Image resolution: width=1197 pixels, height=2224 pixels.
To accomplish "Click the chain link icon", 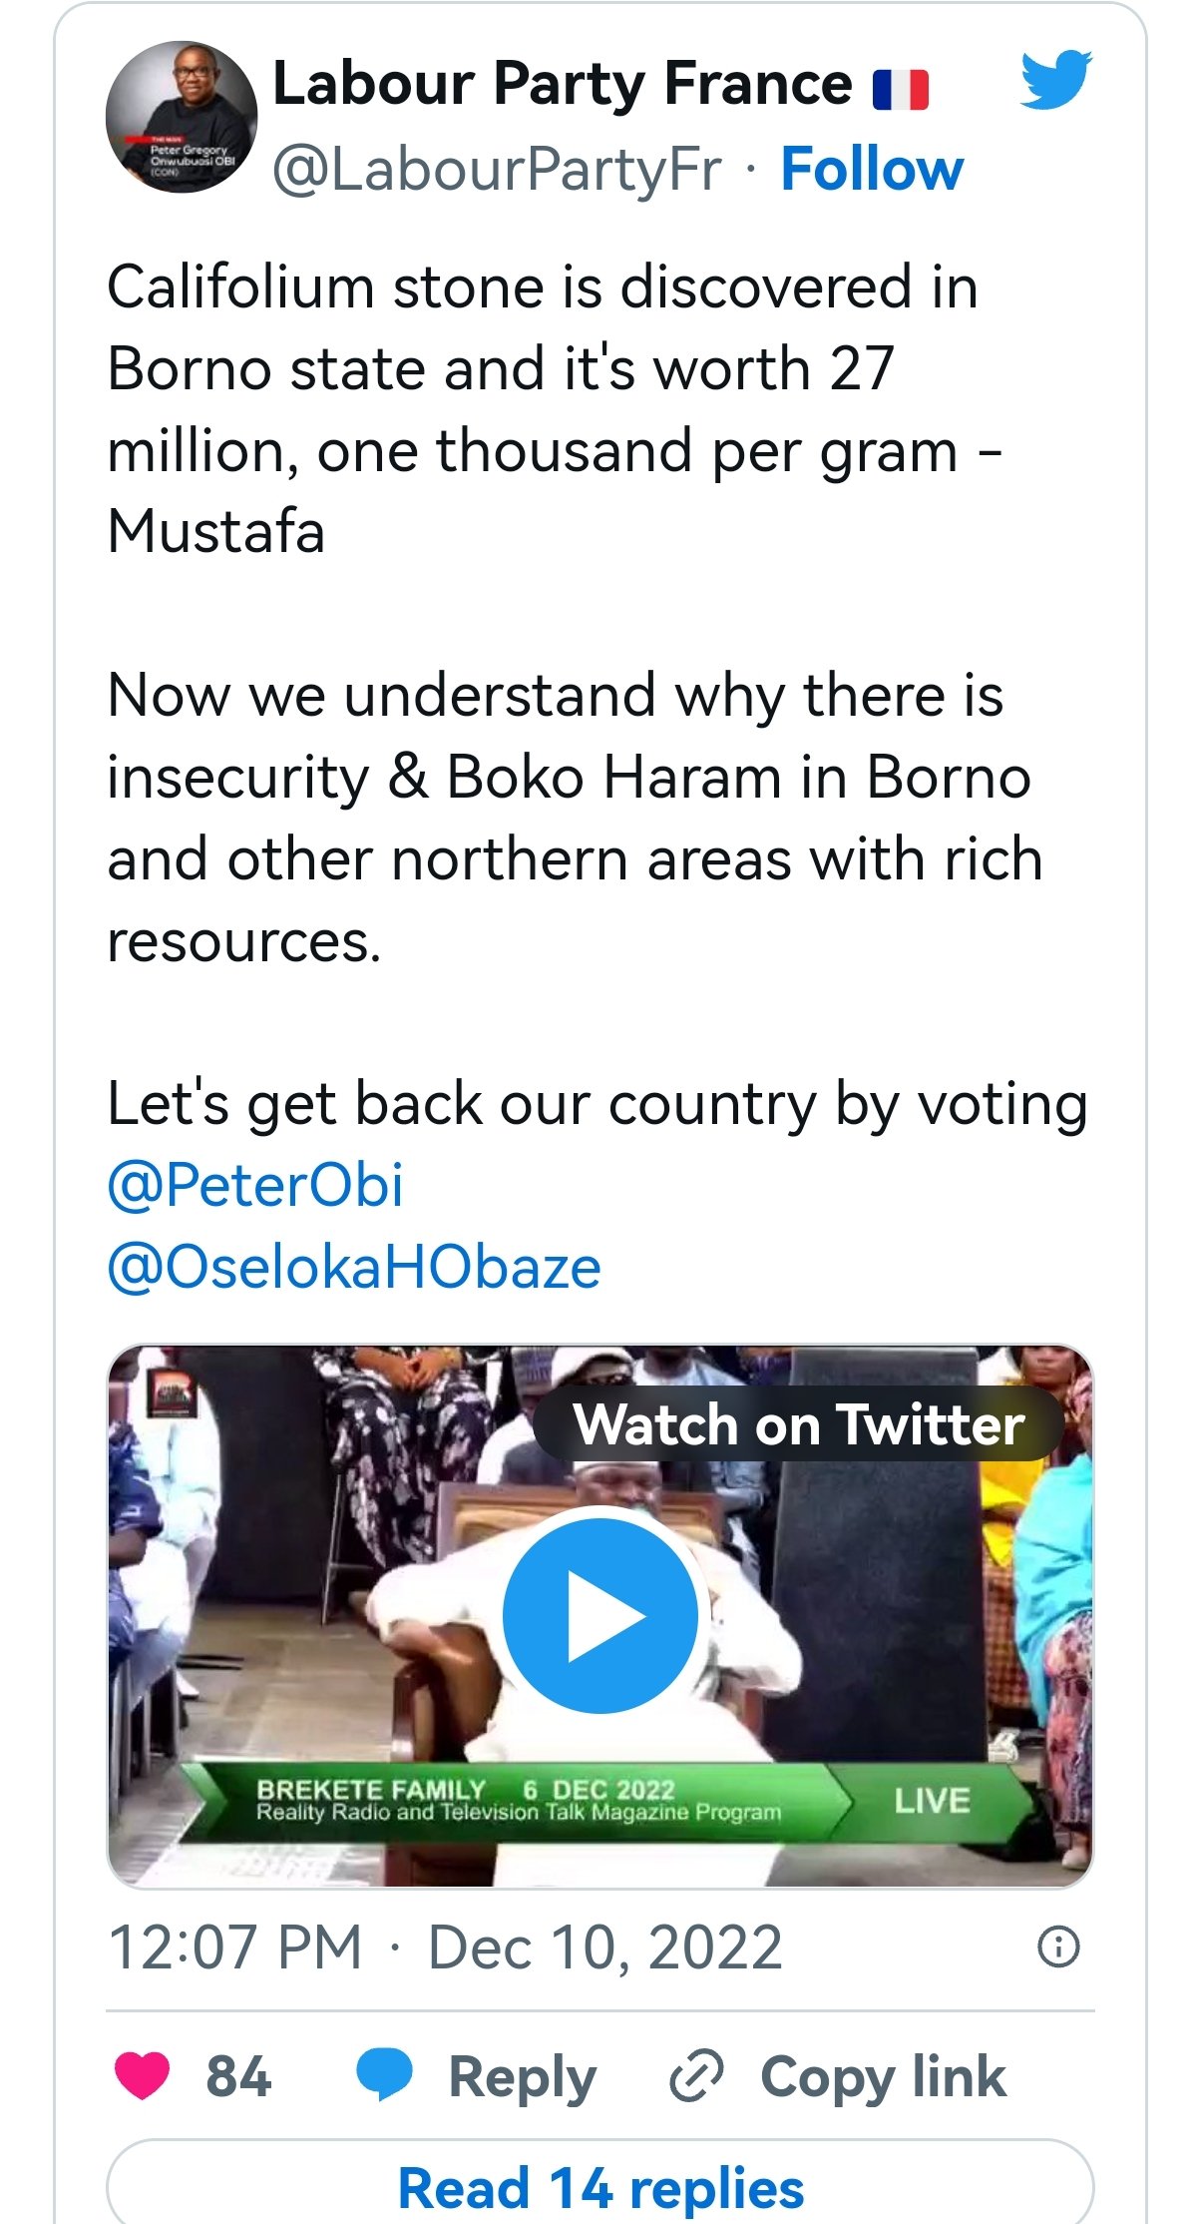I will [695, 2076].
